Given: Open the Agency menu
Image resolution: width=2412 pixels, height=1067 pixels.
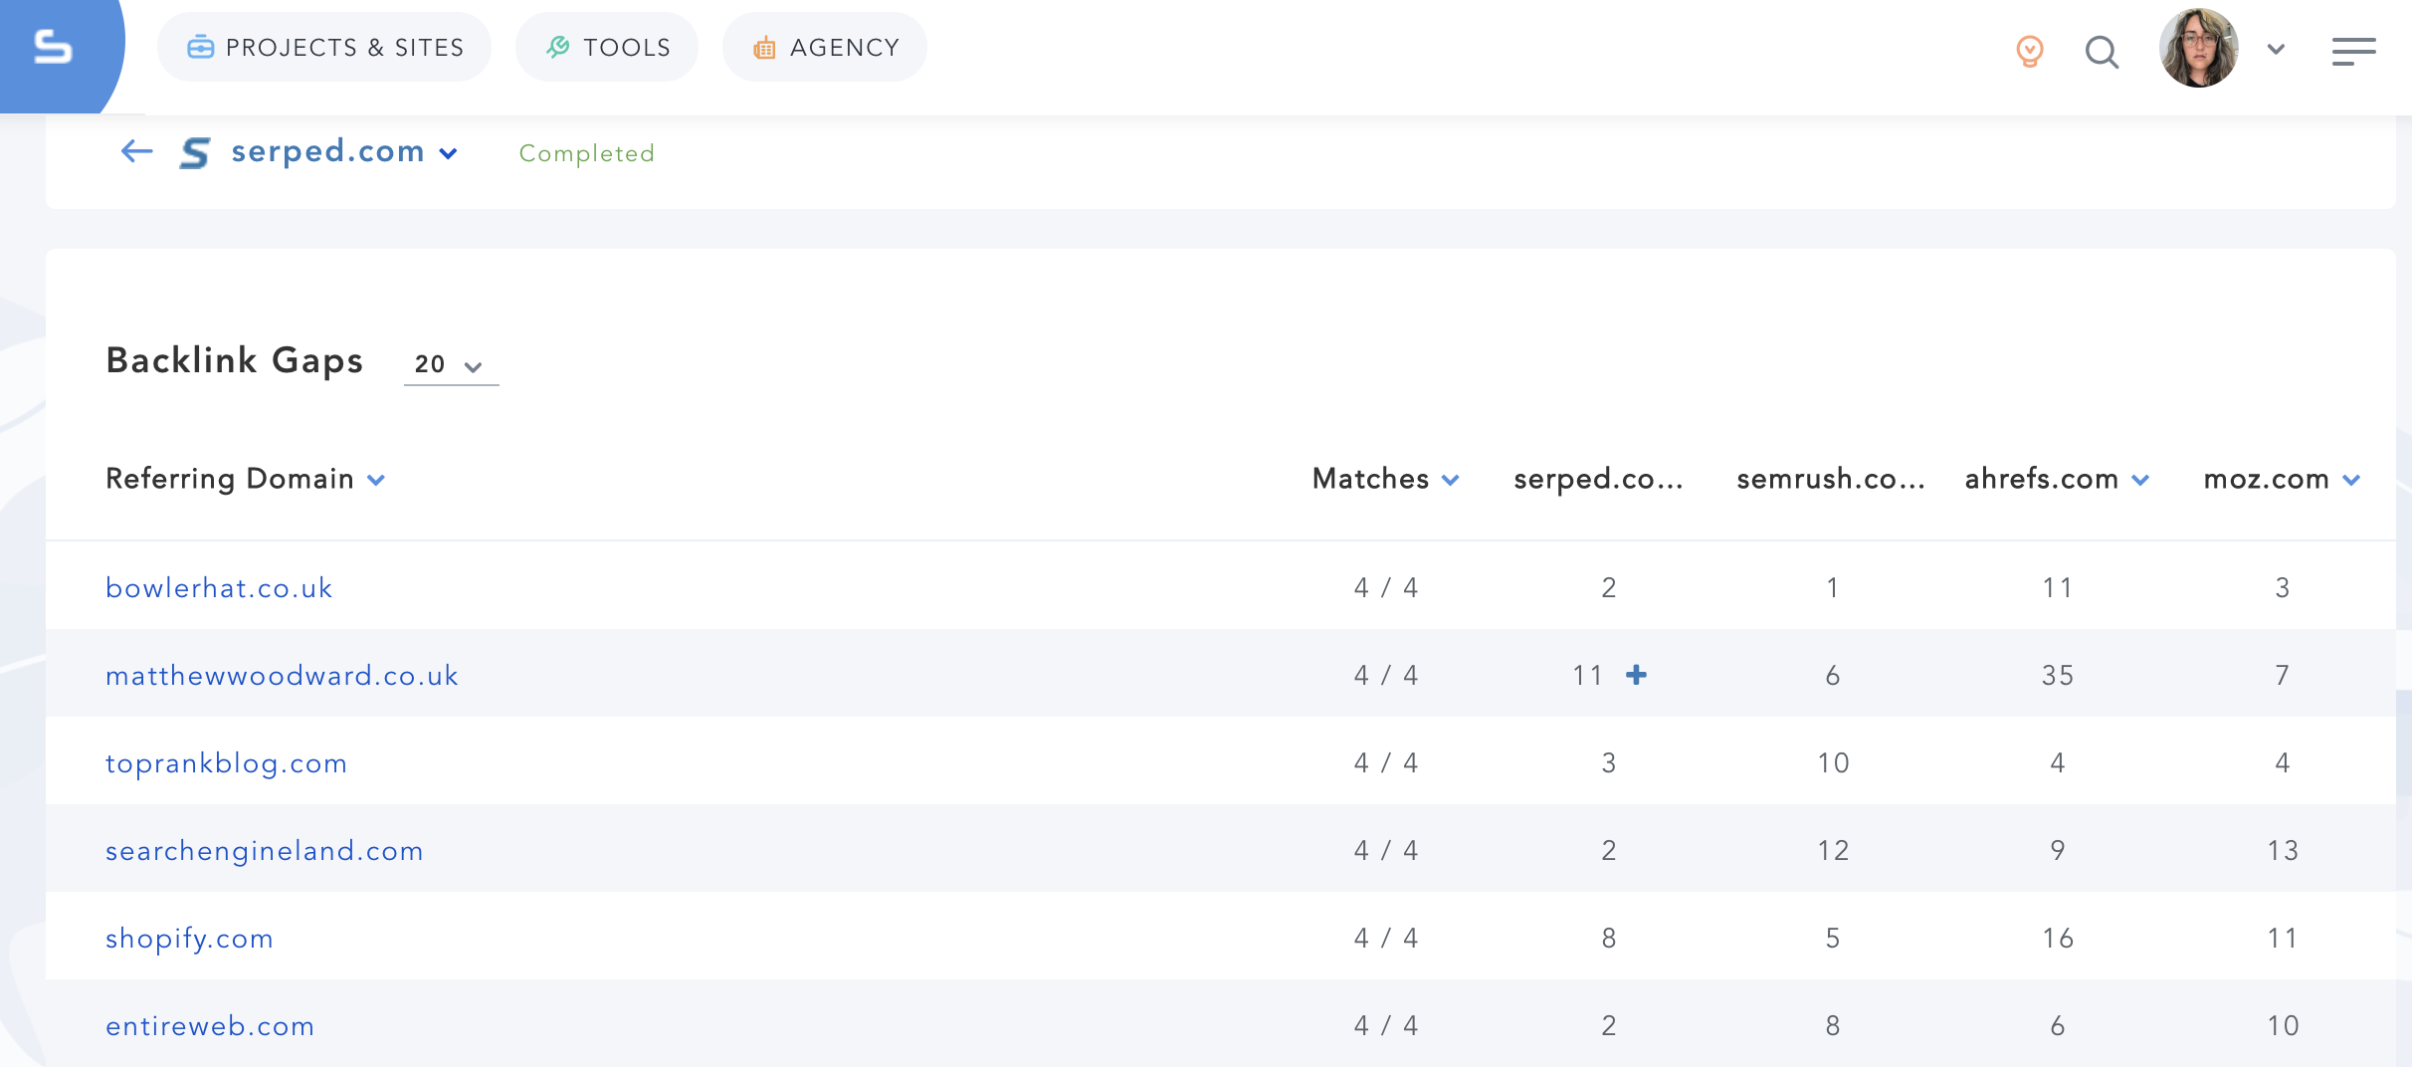Looking at the screenshot, I should (825, 47).
